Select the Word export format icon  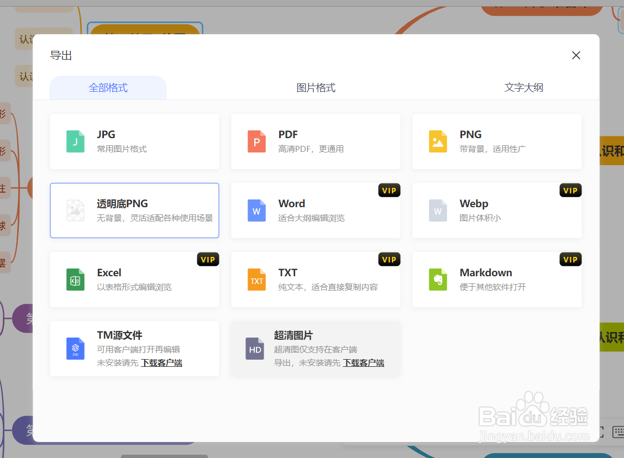click(x=256, y=210)
